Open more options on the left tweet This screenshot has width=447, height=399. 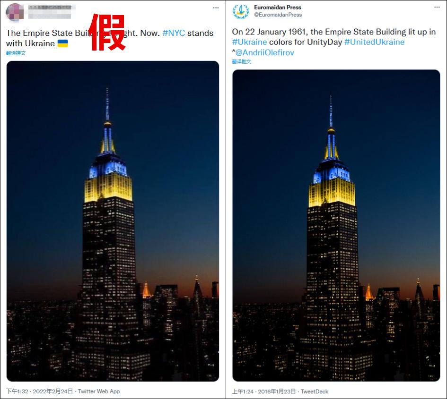(x=216, y=8)
